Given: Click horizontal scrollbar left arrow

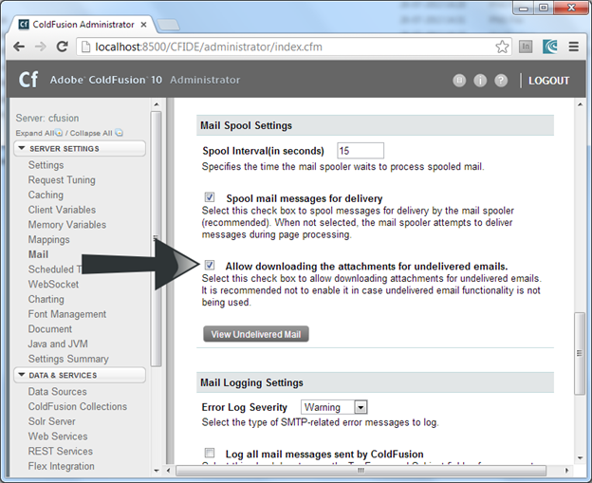Looking at the screenshot, I should (x=168, y=471).
